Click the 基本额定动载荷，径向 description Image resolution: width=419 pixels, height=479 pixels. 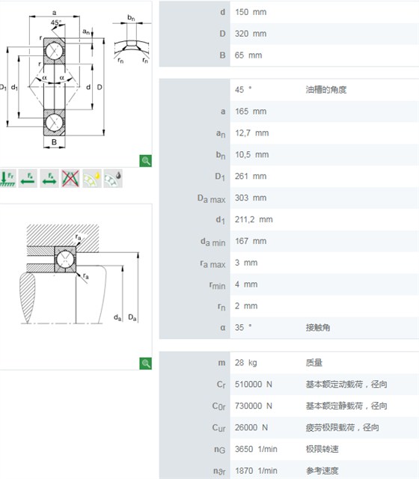[346, 384]
